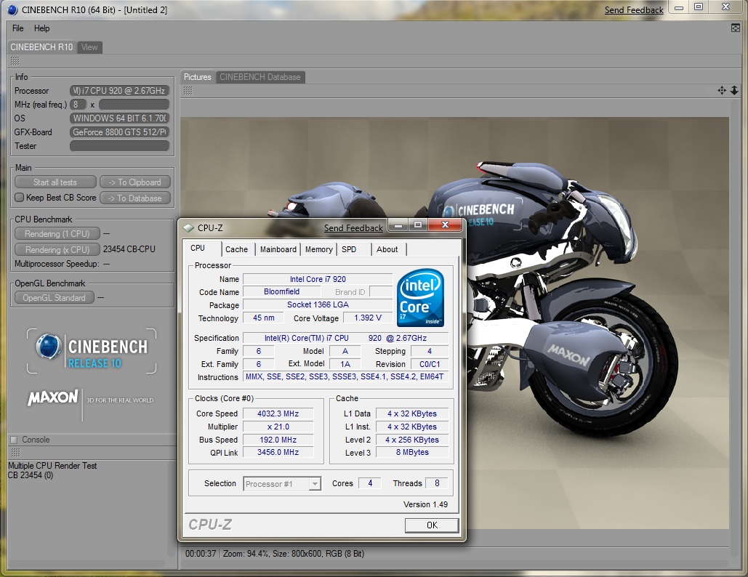Click the empty Tester field
Viewport: 748px width, 577px height.
119,146
